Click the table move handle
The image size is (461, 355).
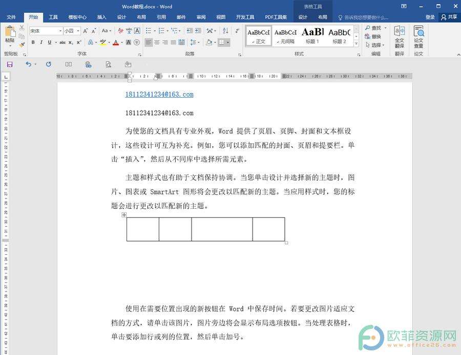[124, 215]
